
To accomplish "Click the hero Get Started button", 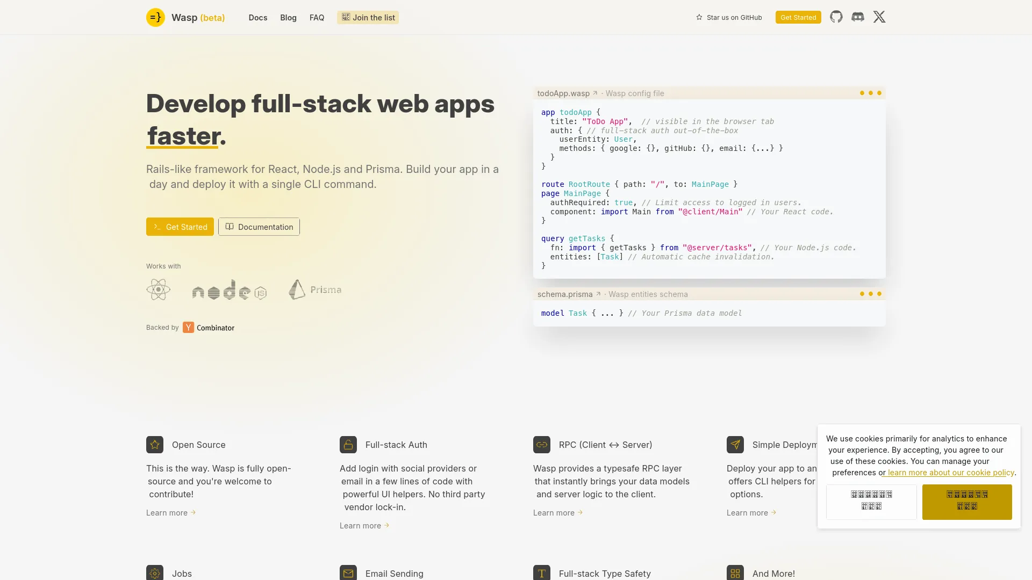I will 180,227.
